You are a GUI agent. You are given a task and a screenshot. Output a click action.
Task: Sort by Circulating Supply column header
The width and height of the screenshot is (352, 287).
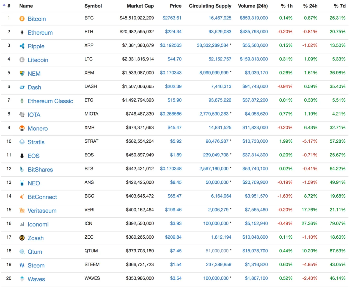point(210,6)
